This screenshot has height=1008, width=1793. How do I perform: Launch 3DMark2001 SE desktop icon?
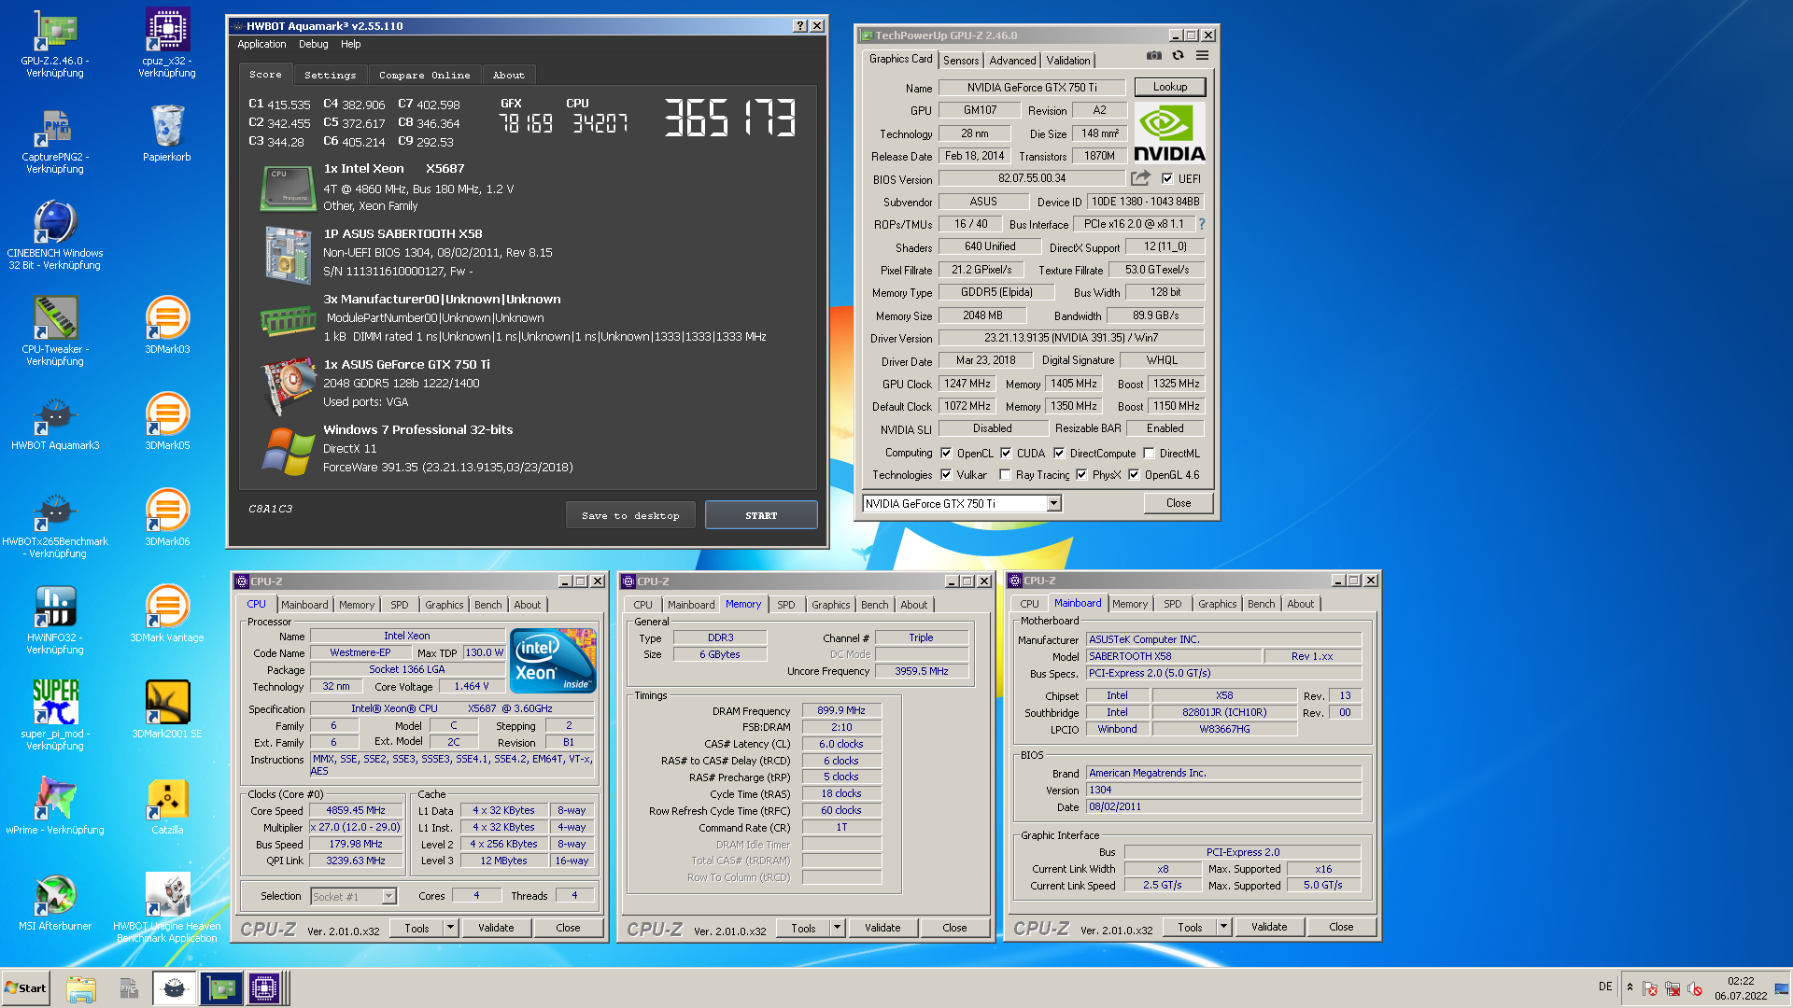coord(167,710)
